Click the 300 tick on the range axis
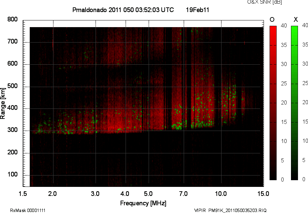 [13, 131]
